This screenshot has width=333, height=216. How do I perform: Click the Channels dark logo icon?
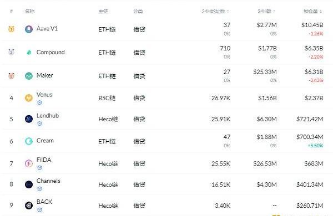click(x=29, y=184)
